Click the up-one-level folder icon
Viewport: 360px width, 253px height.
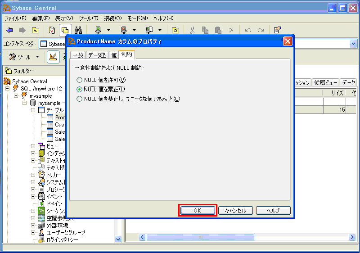(35, 30)
